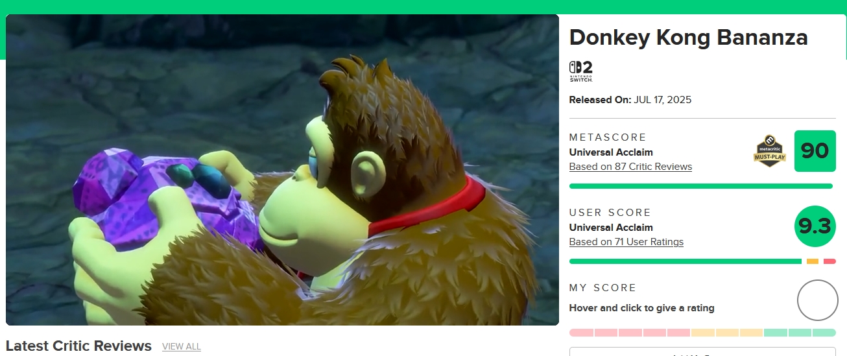847x356 pixels.
Task: Open 'Based on 71 User Ratings' link
Action: coord(626,242)
